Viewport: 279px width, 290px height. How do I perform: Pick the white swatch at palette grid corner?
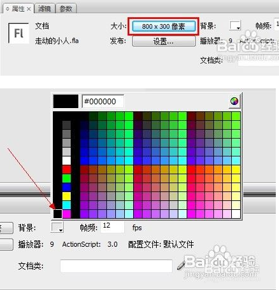(236, 214)
